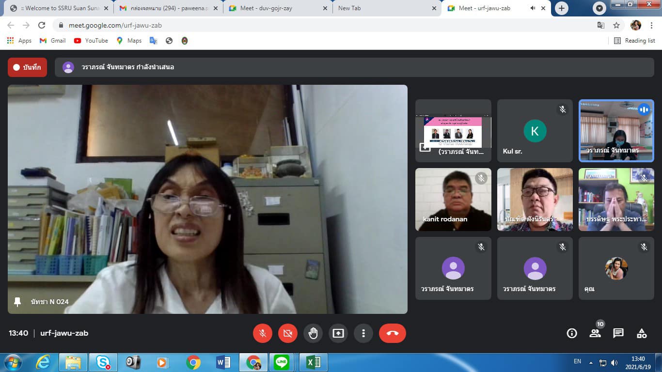Open the YouTube bookmark link
The image size is (662, 372).
coord(91,41)
